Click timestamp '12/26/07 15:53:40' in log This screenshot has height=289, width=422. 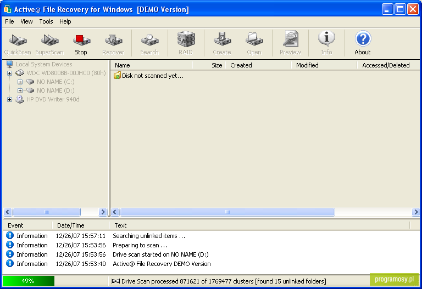tap(81, 264)
